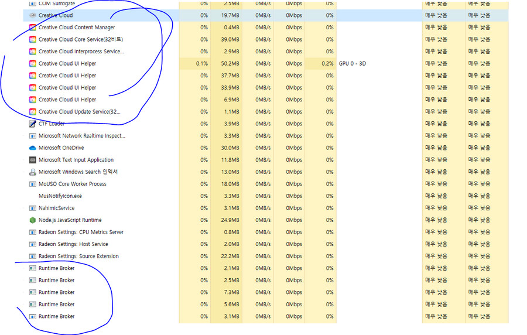The height and width of the screenshot is (335, 527).
Task: Select the MusNotifyIcon.exe process name
Action: (x=60, y=196)
